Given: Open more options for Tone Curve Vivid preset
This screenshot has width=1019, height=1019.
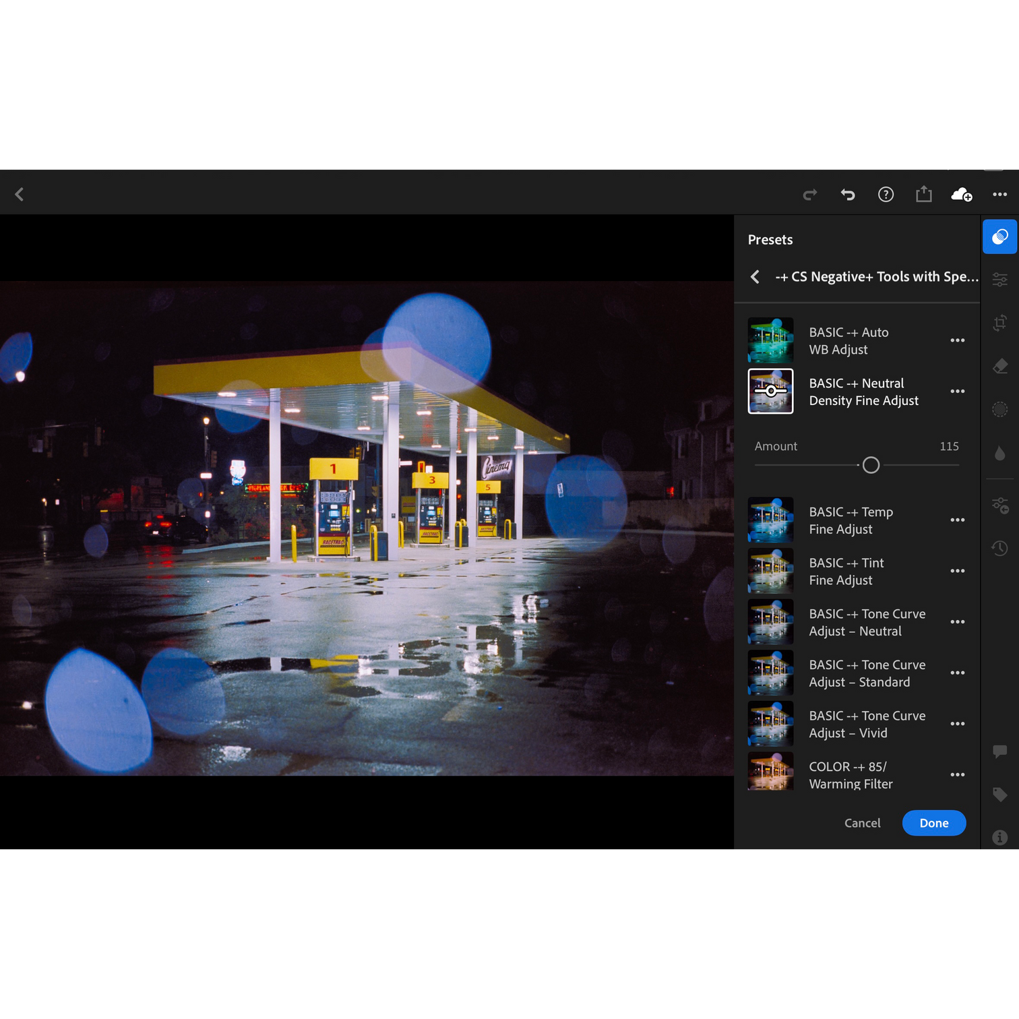Looking at the screenshot, I should coord(958,724).
